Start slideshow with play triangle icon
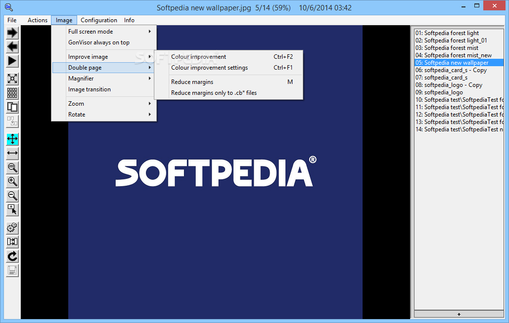Viewport: 509px width, 323px height. [x=12, y=61]
